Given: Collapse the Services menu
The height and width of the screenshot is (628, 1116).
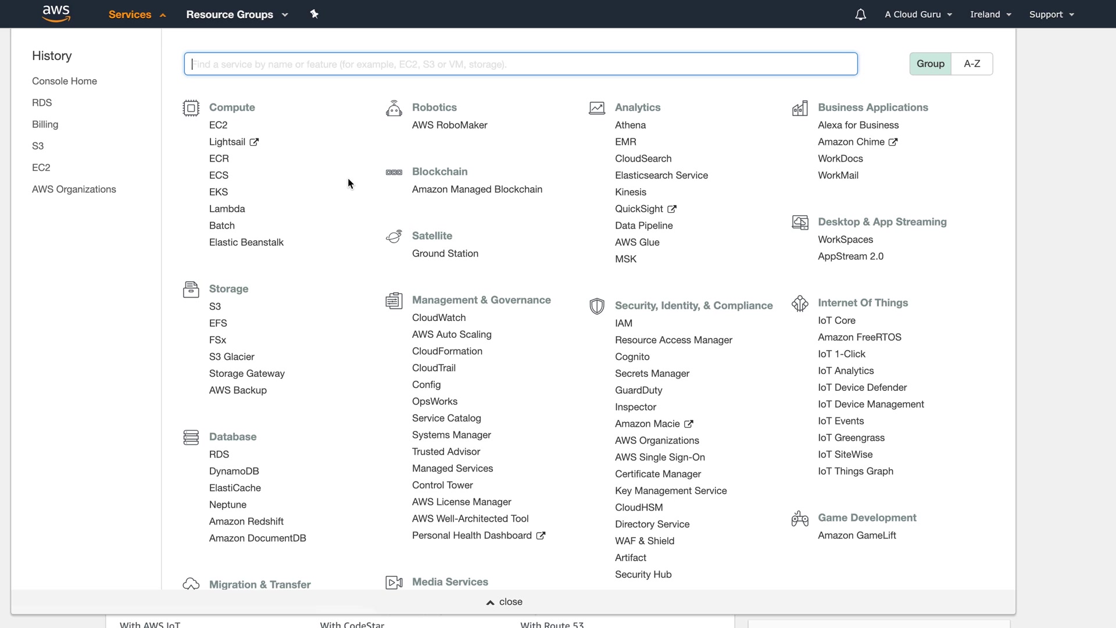Looking at the screenshot, I should (137, 15).
